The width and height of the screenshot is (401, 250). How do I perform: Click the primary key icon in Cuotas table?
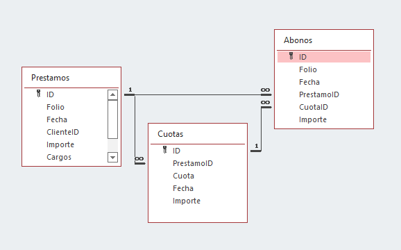[165, 150]
